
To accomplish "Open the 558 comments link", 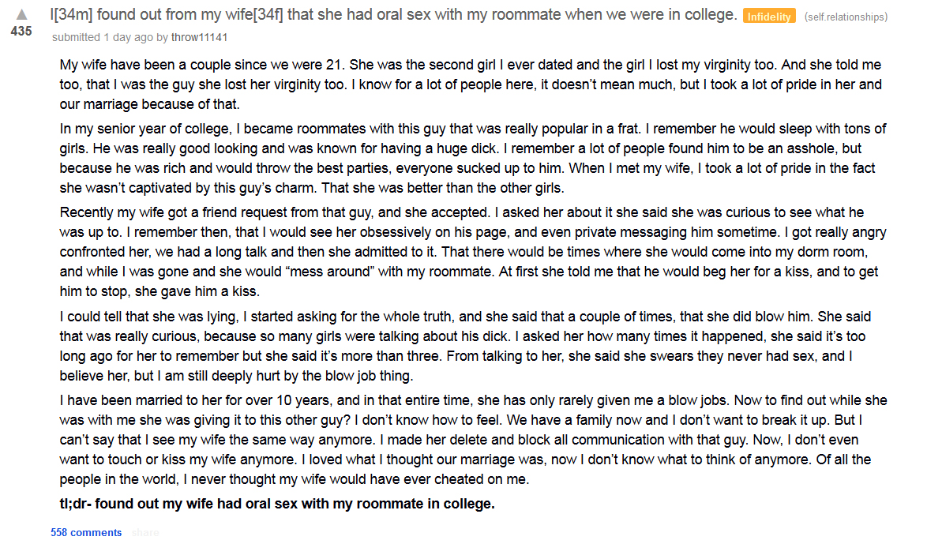I will 86,532.
